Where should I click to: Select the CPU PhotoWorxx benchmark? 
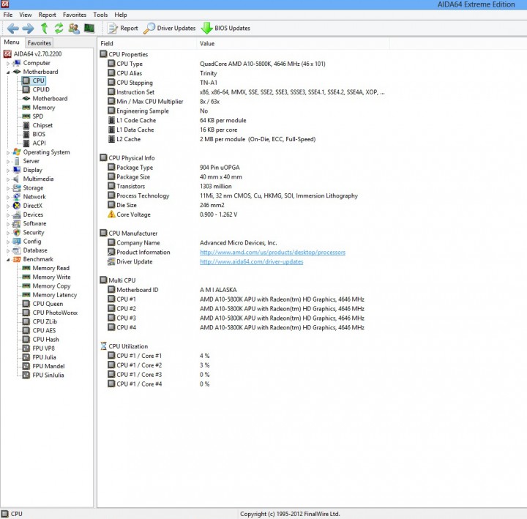pyautogui.click(x=50, y=313)
